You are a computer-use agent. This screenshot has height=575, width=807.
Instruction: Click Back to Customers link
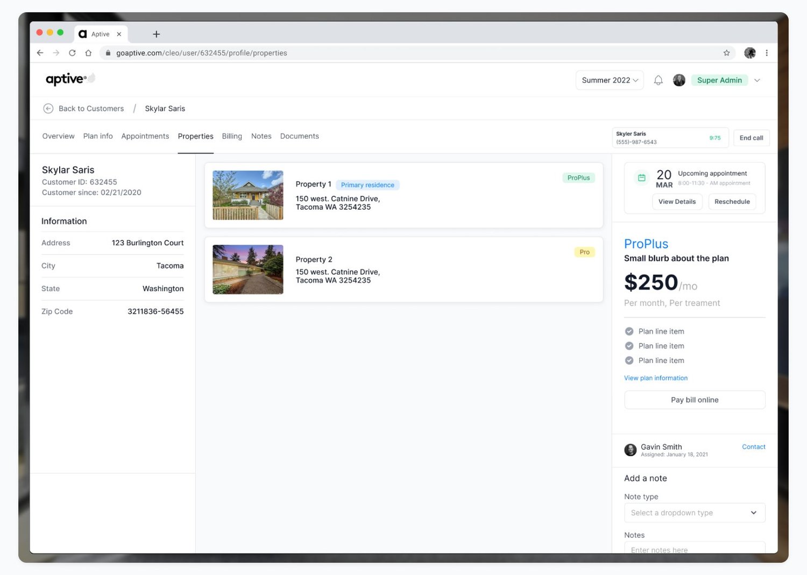[x=91, y=108]
